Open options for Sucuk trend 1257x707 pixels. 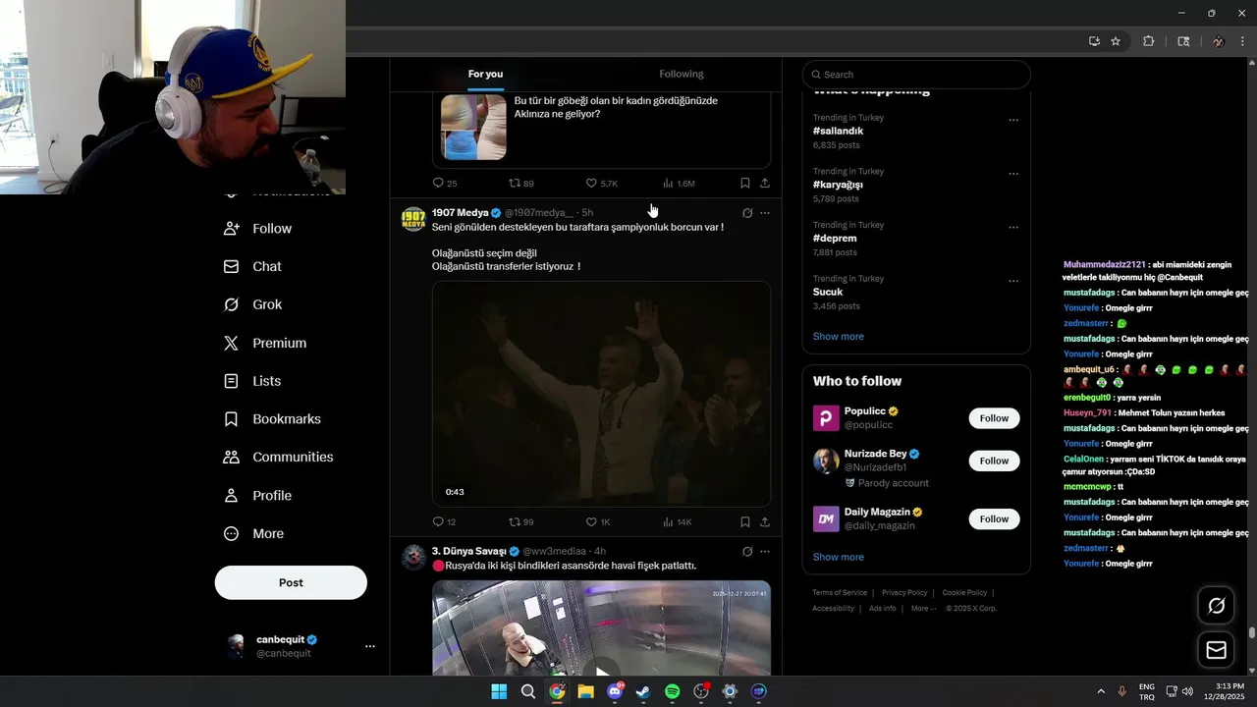[1013, 282]
